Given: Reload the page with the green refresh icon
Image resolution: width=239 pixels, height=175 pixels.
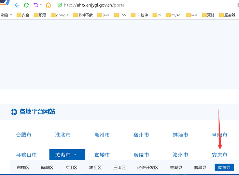Looking at the screenshot, I should point(27,5).
